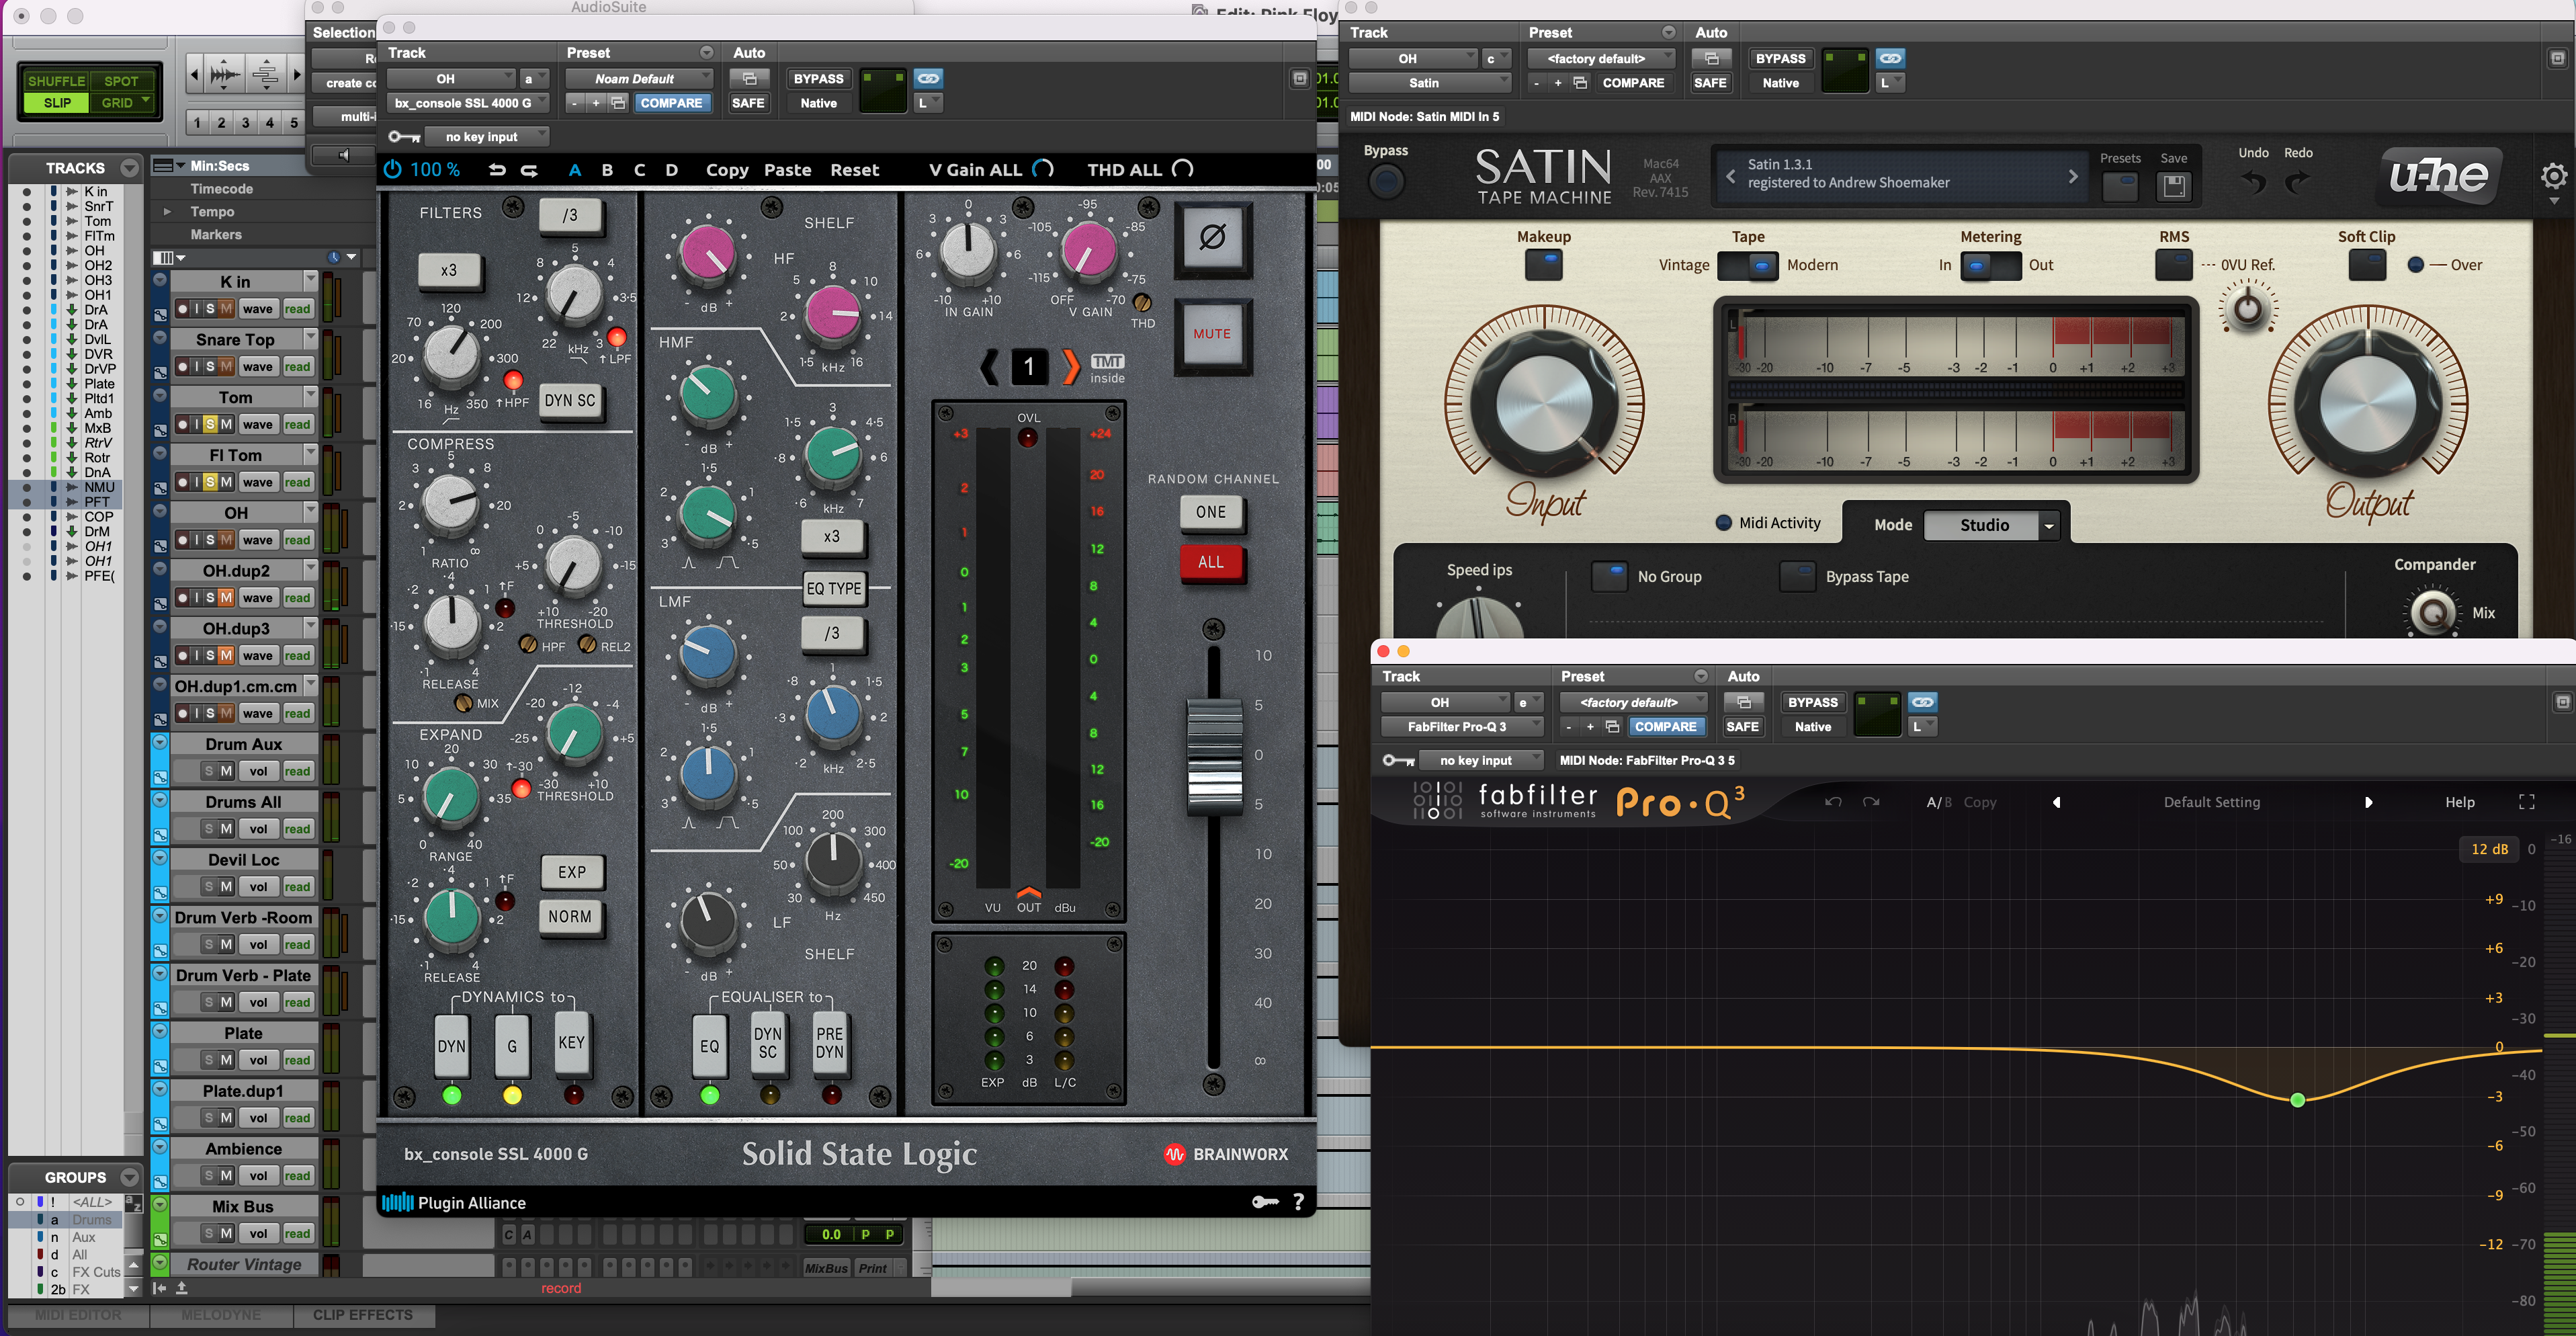Toggle Satin No Group switch

pos(1609,577)
